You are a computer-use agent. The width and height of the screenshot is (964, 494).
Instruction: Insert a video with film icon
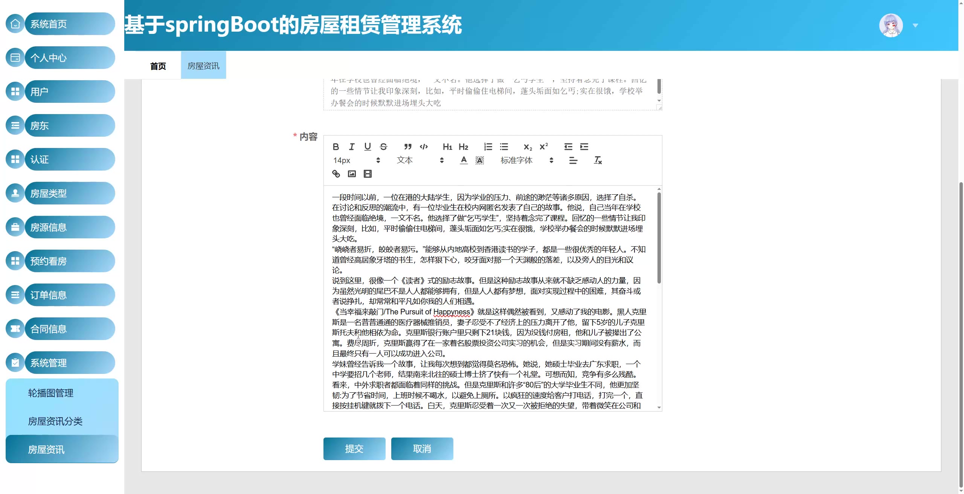[x=368, y=174]
